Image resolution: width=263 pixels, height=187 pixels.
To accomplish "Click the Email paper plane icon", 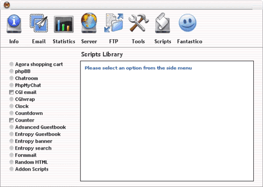I will [x=39, y=23].
